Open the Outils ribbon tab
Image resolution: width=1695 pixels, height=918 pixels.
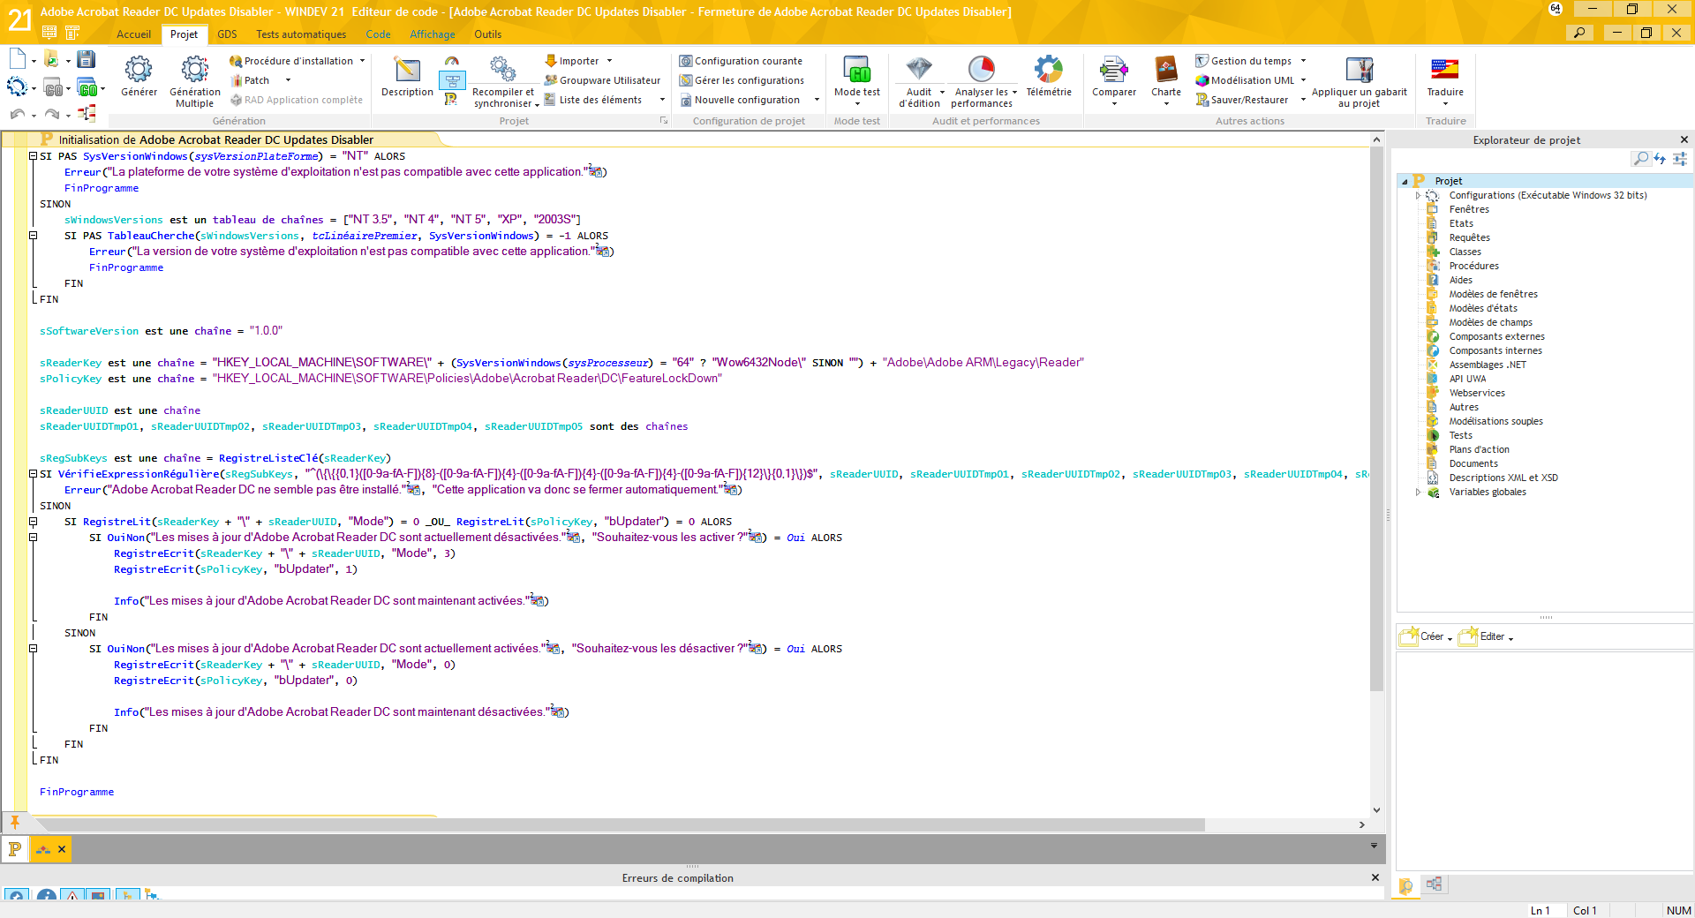[x=487, y=34]
